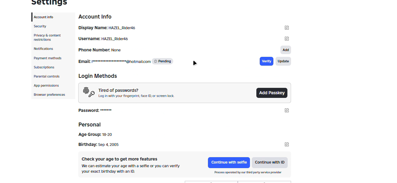This screenshot has height=183, width=397.
Task: Open the Security settings section
Action: pos(40,26)
